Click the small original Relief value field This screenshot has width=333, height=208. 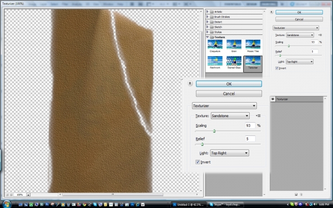point(314,52)
